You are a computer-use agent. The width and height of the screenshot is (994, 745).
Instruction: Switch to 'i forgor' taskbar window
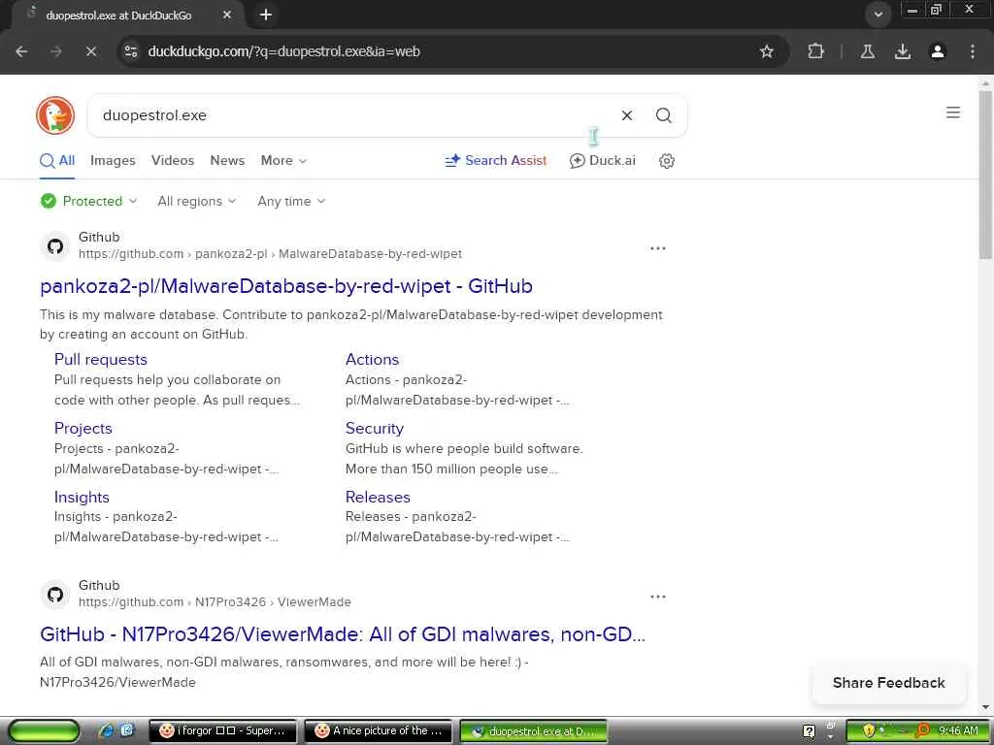(x=222, y=731)
